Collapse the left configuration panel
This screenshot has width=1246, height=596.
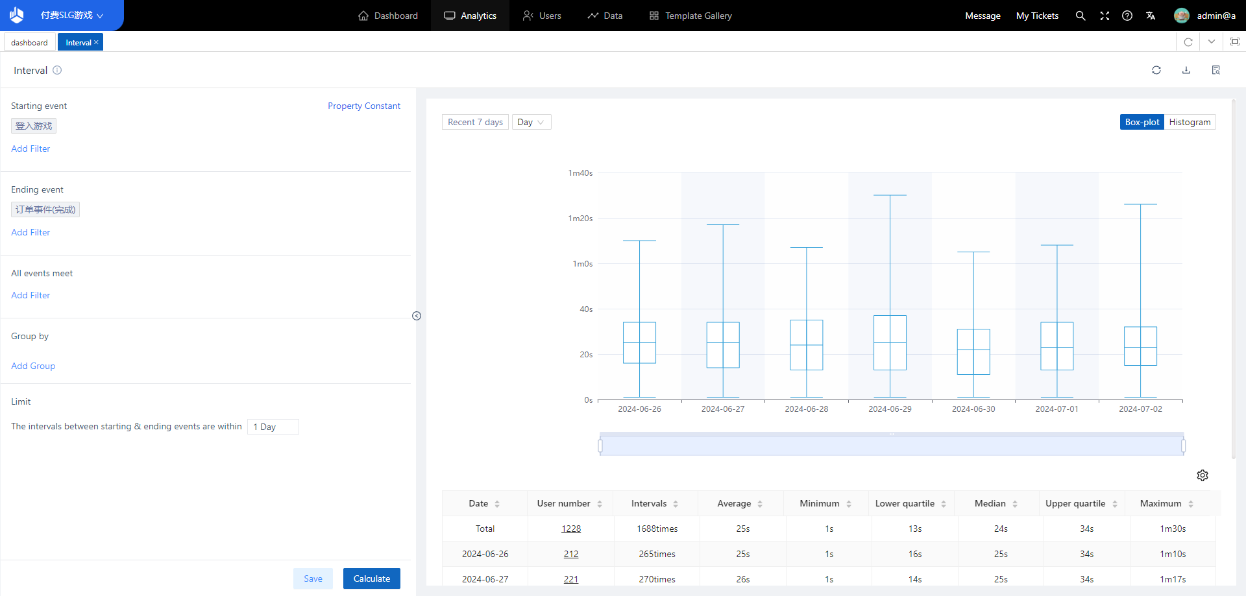[417, 316]
